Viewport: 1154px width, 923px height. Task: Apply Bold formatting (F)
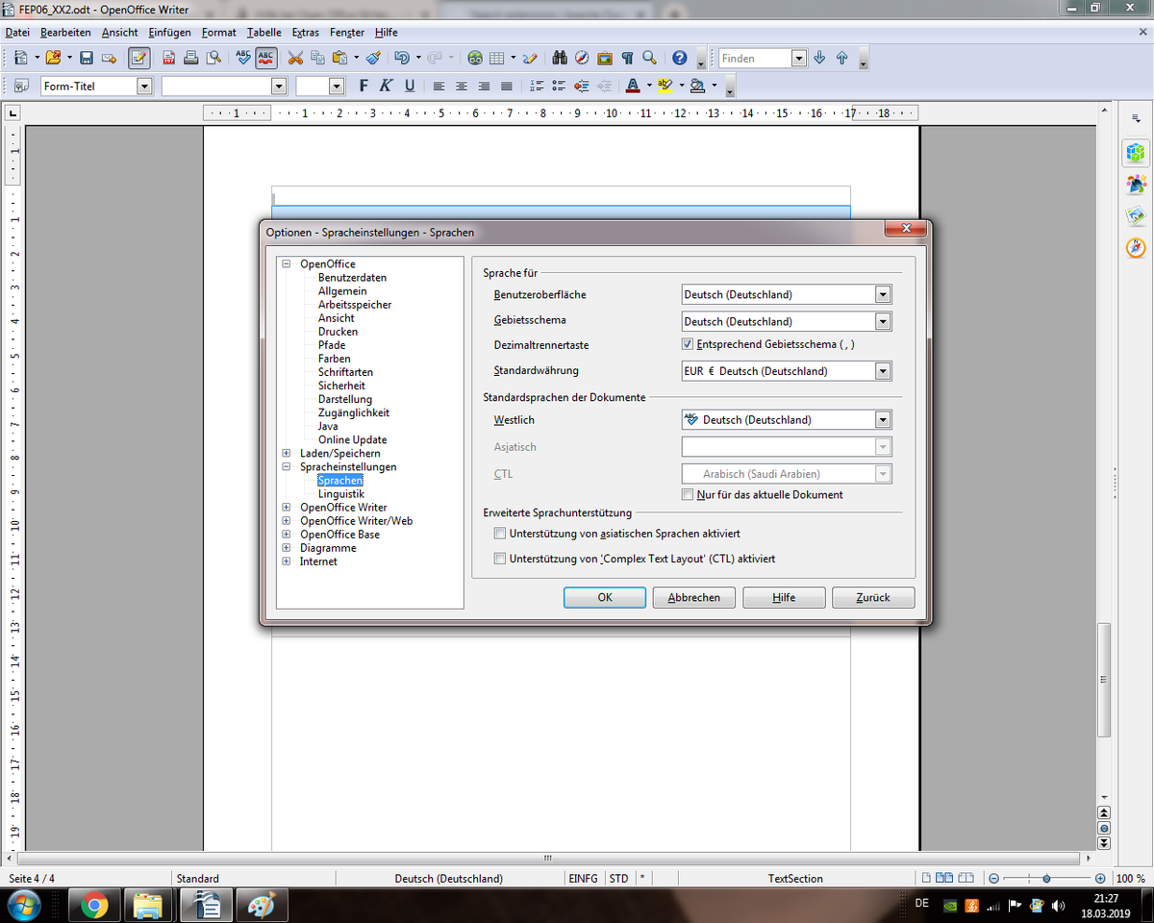tap(364, 86)
